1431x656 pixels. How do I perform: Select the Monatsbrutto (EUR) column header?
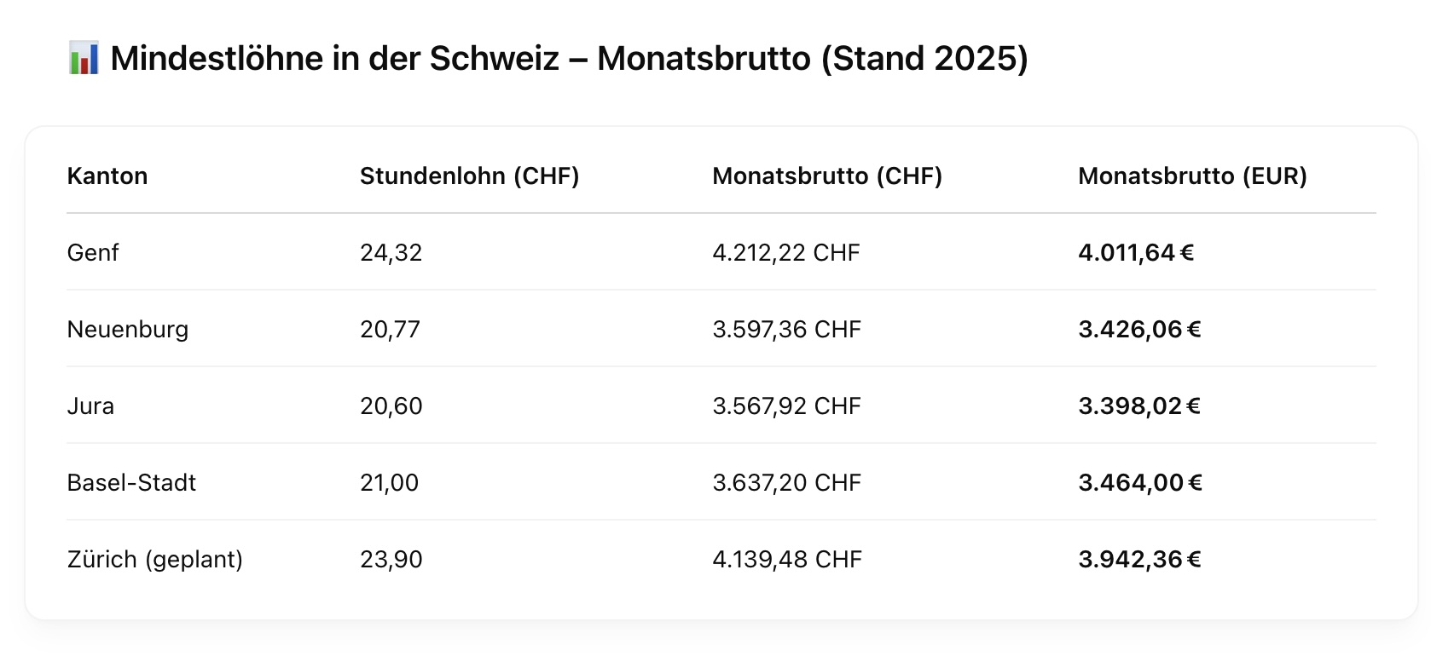(x=1192, y=176)
